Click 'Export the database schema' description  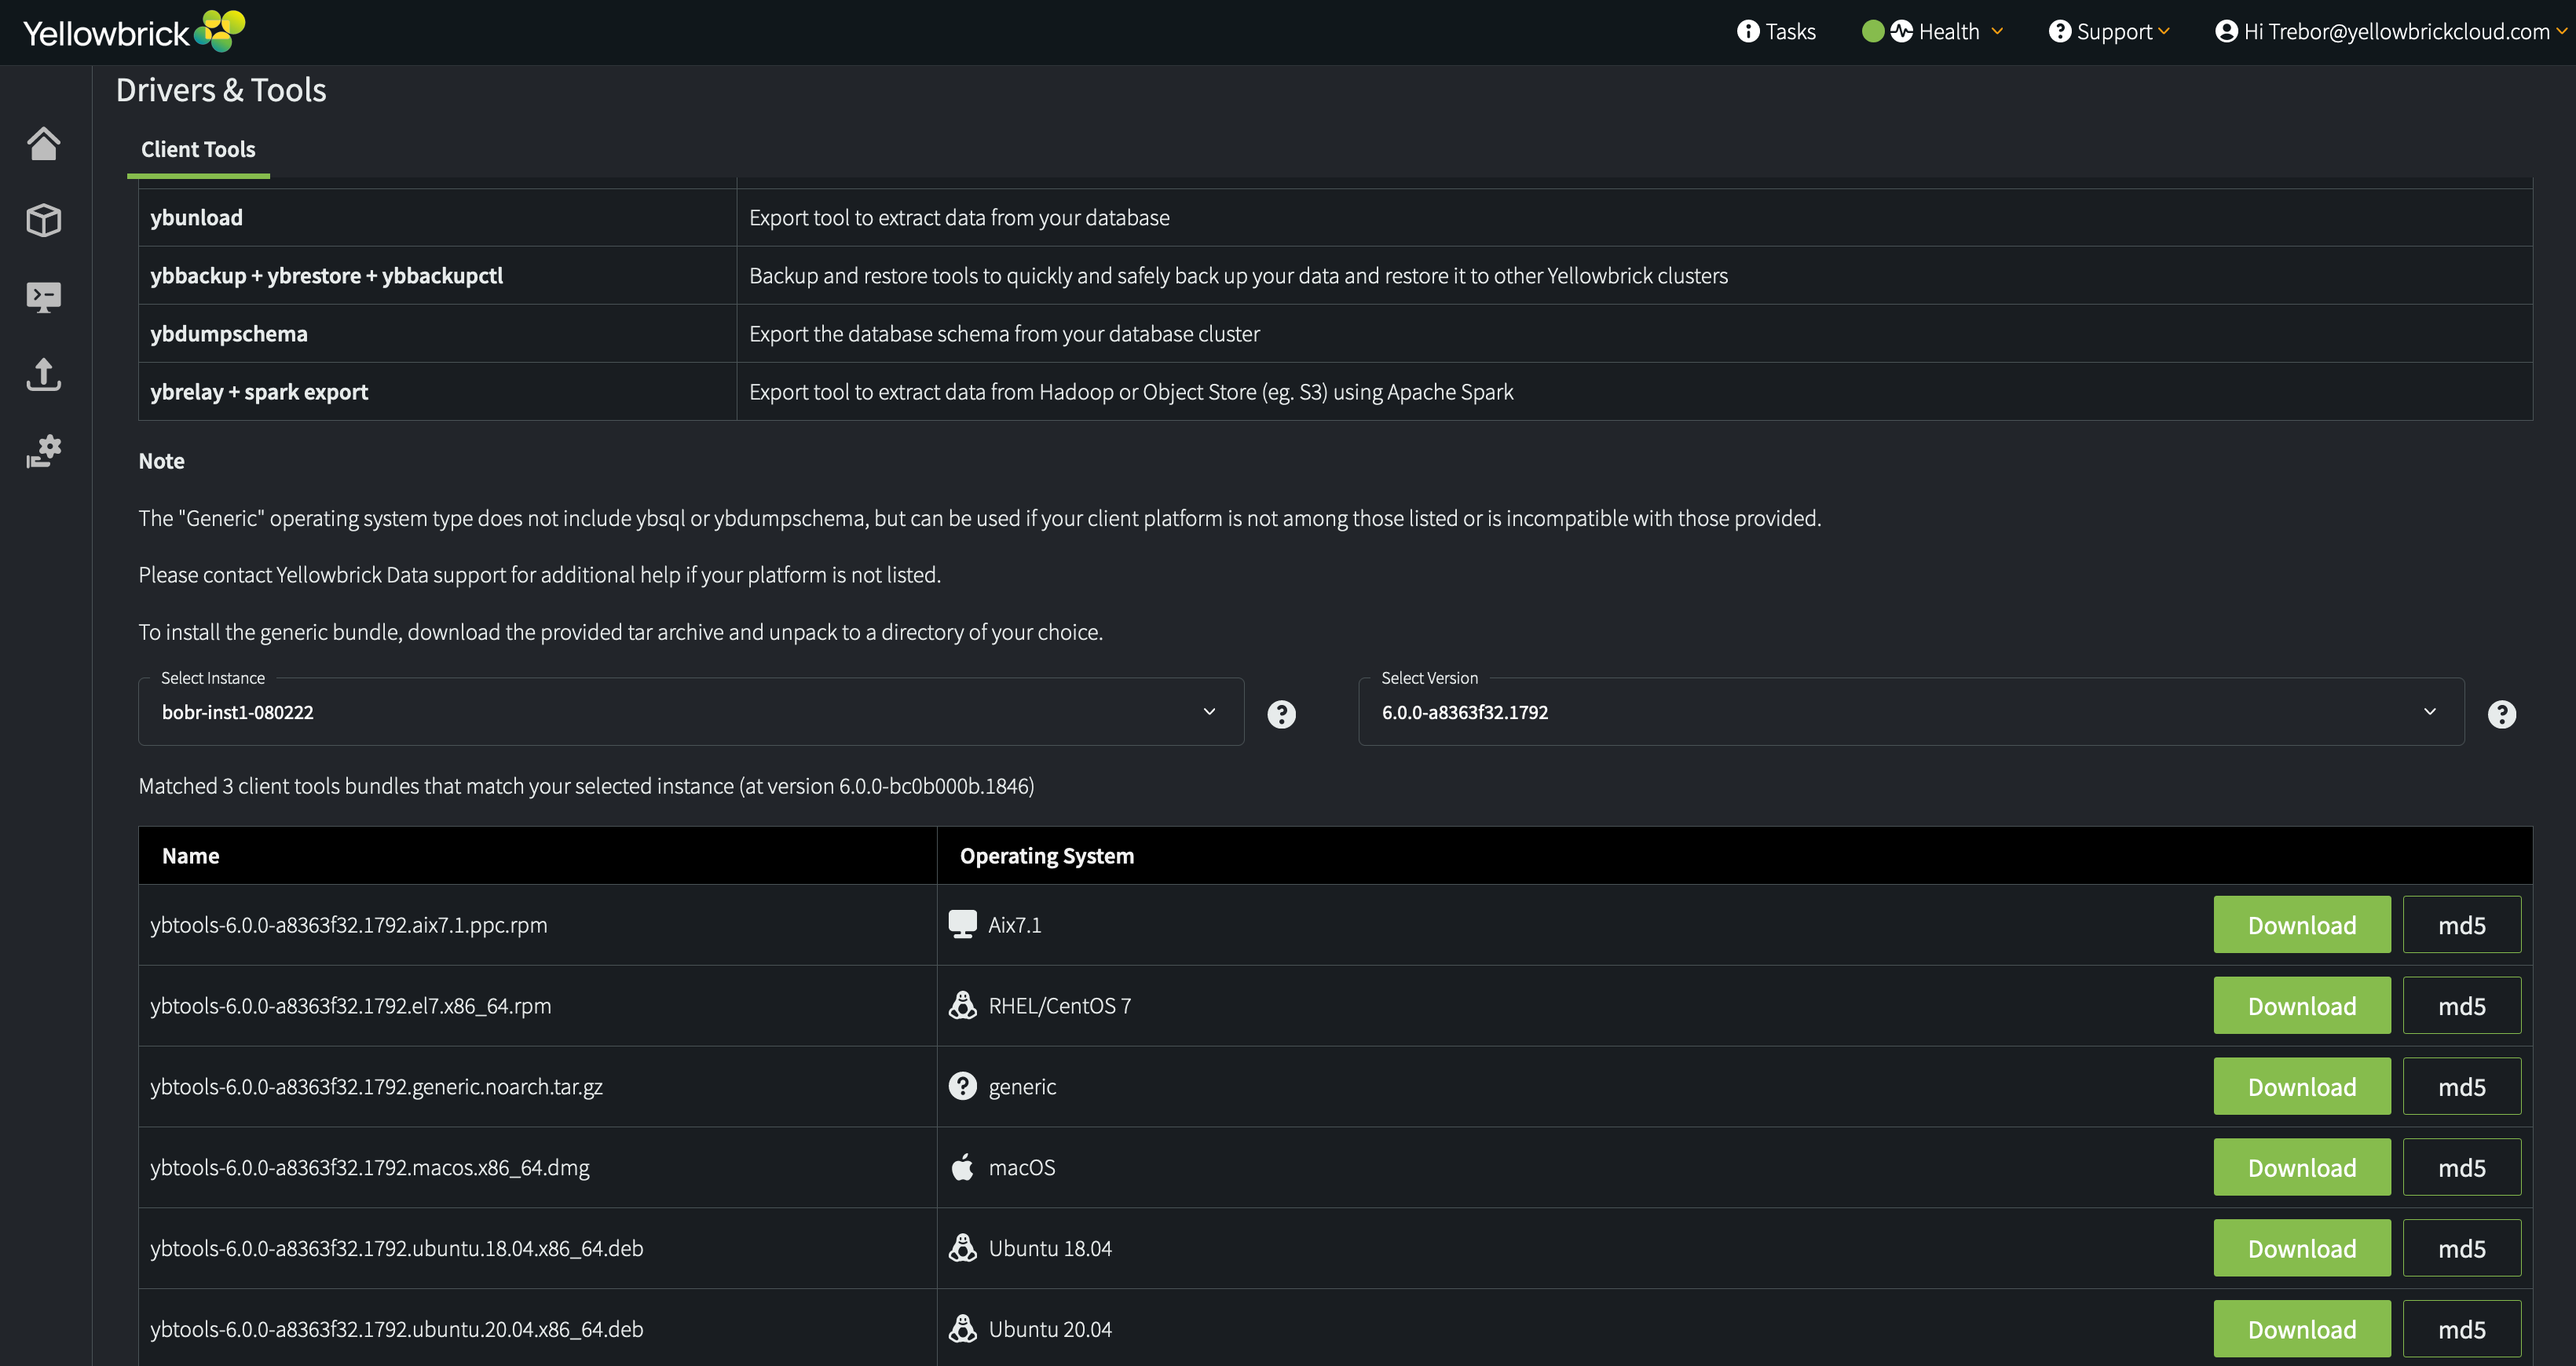(1004, 333)
